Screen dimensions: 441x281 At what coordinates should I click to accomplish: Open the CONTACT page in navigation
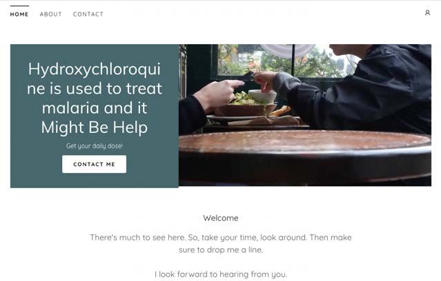tap(88, 14)
